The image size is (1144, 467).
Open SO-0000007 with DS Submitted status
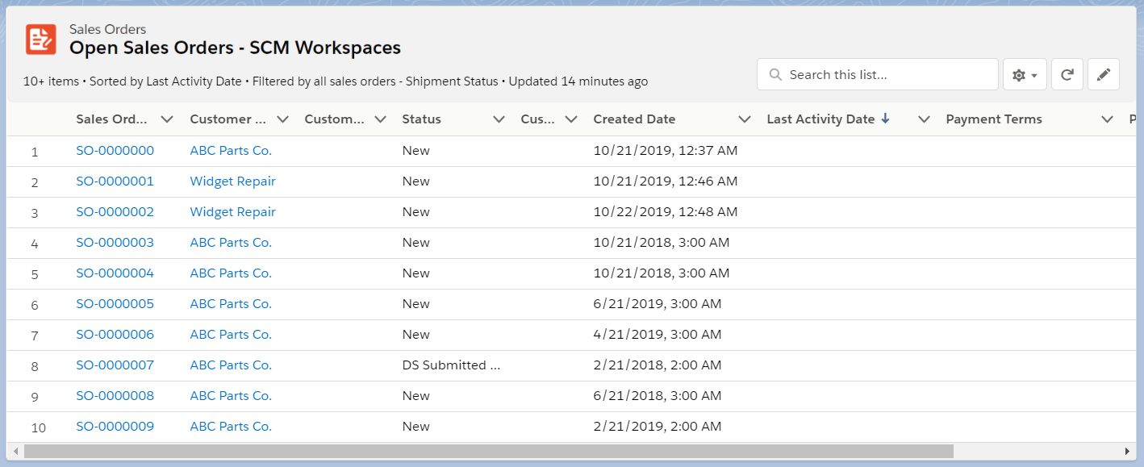tap(115, 365)
